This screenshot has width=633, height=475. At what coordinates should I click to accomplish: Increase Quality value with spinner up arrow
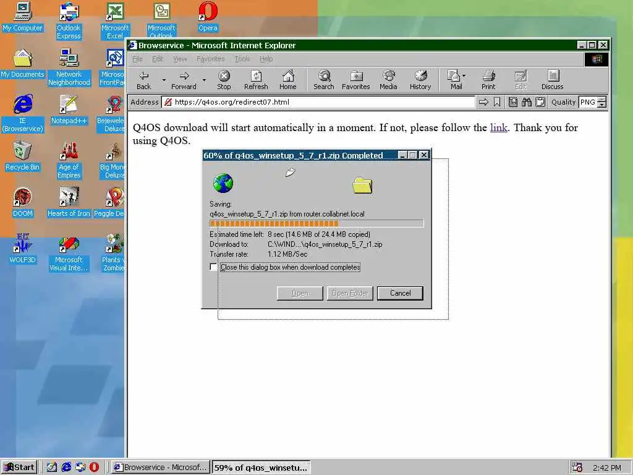[x=602, y=100]
